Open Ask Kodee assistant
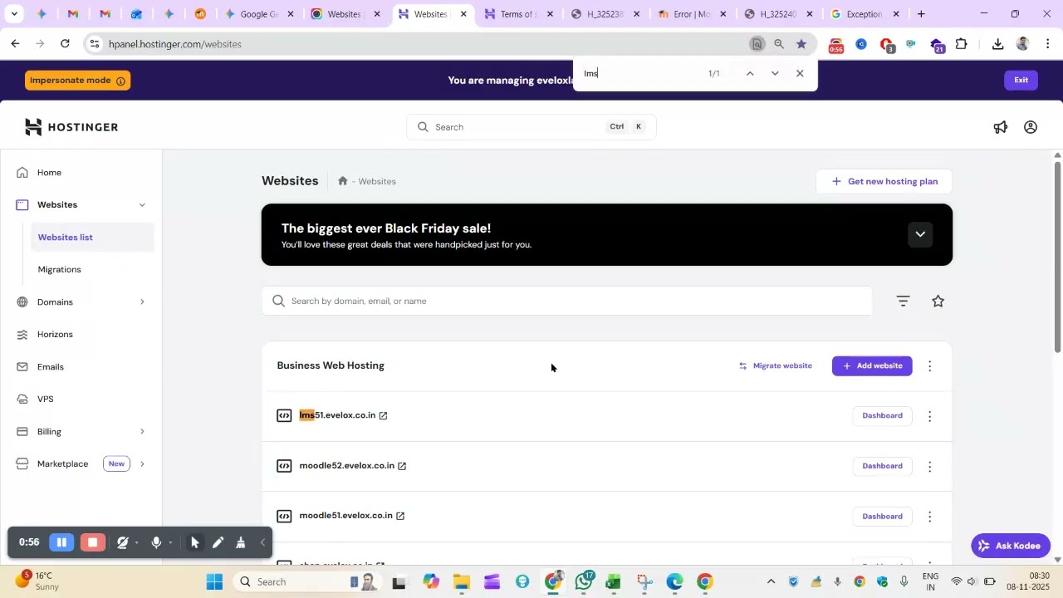This screenshot has height=598, width=1063. (x=1011, y=546)
